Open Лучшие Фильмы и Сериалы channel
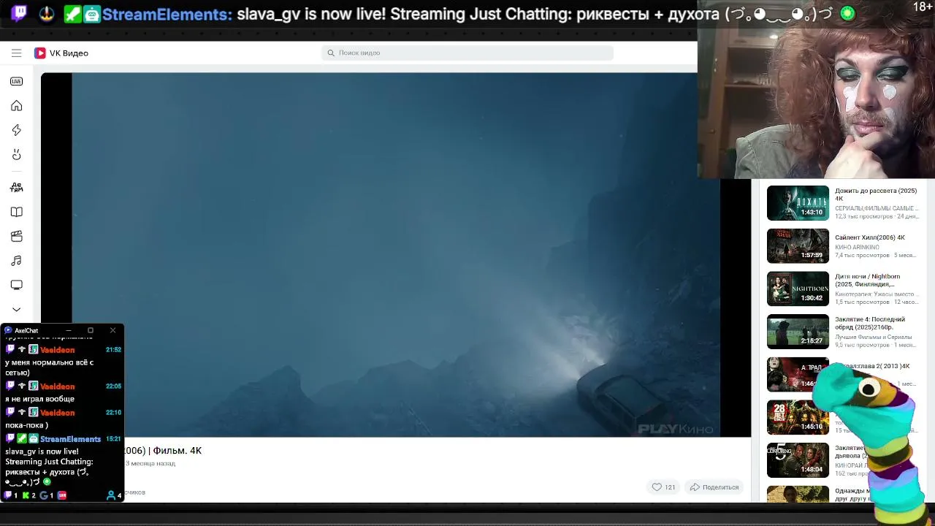This screenshot has height=526, width=935. tap(872, 337)
